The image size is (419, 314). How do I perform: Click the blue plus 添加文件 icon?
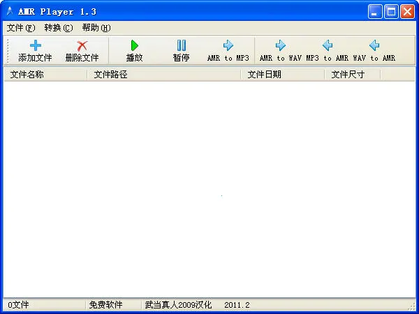[x=35, y=46]
